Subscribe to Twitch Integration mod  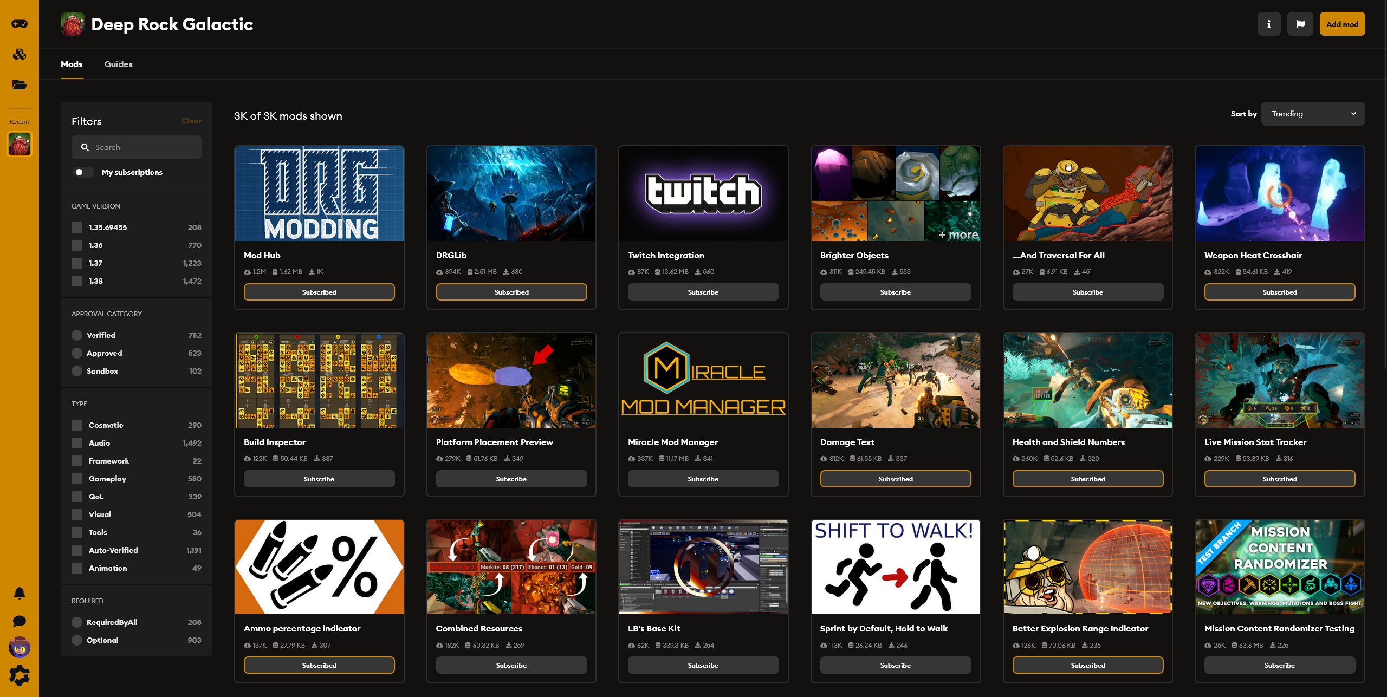703,292
